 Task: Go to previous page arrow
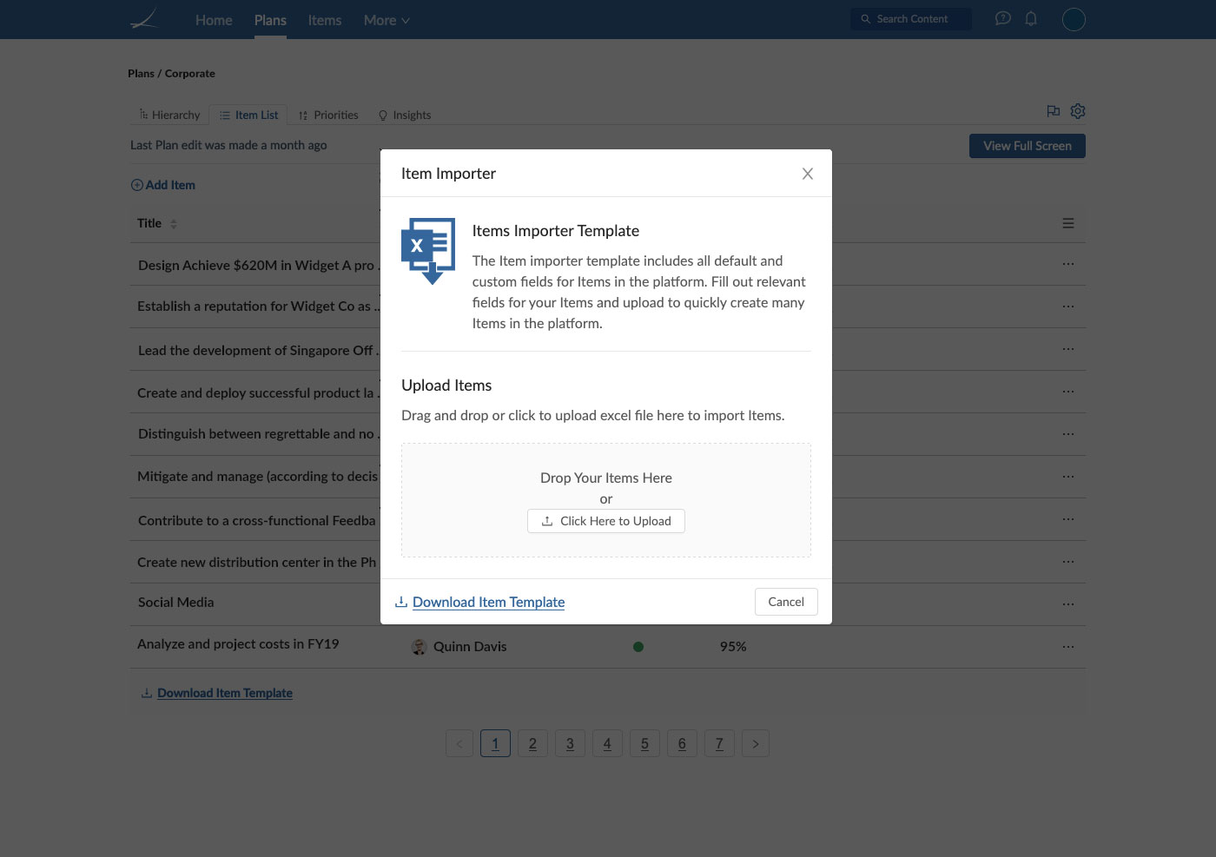[459, 743]
